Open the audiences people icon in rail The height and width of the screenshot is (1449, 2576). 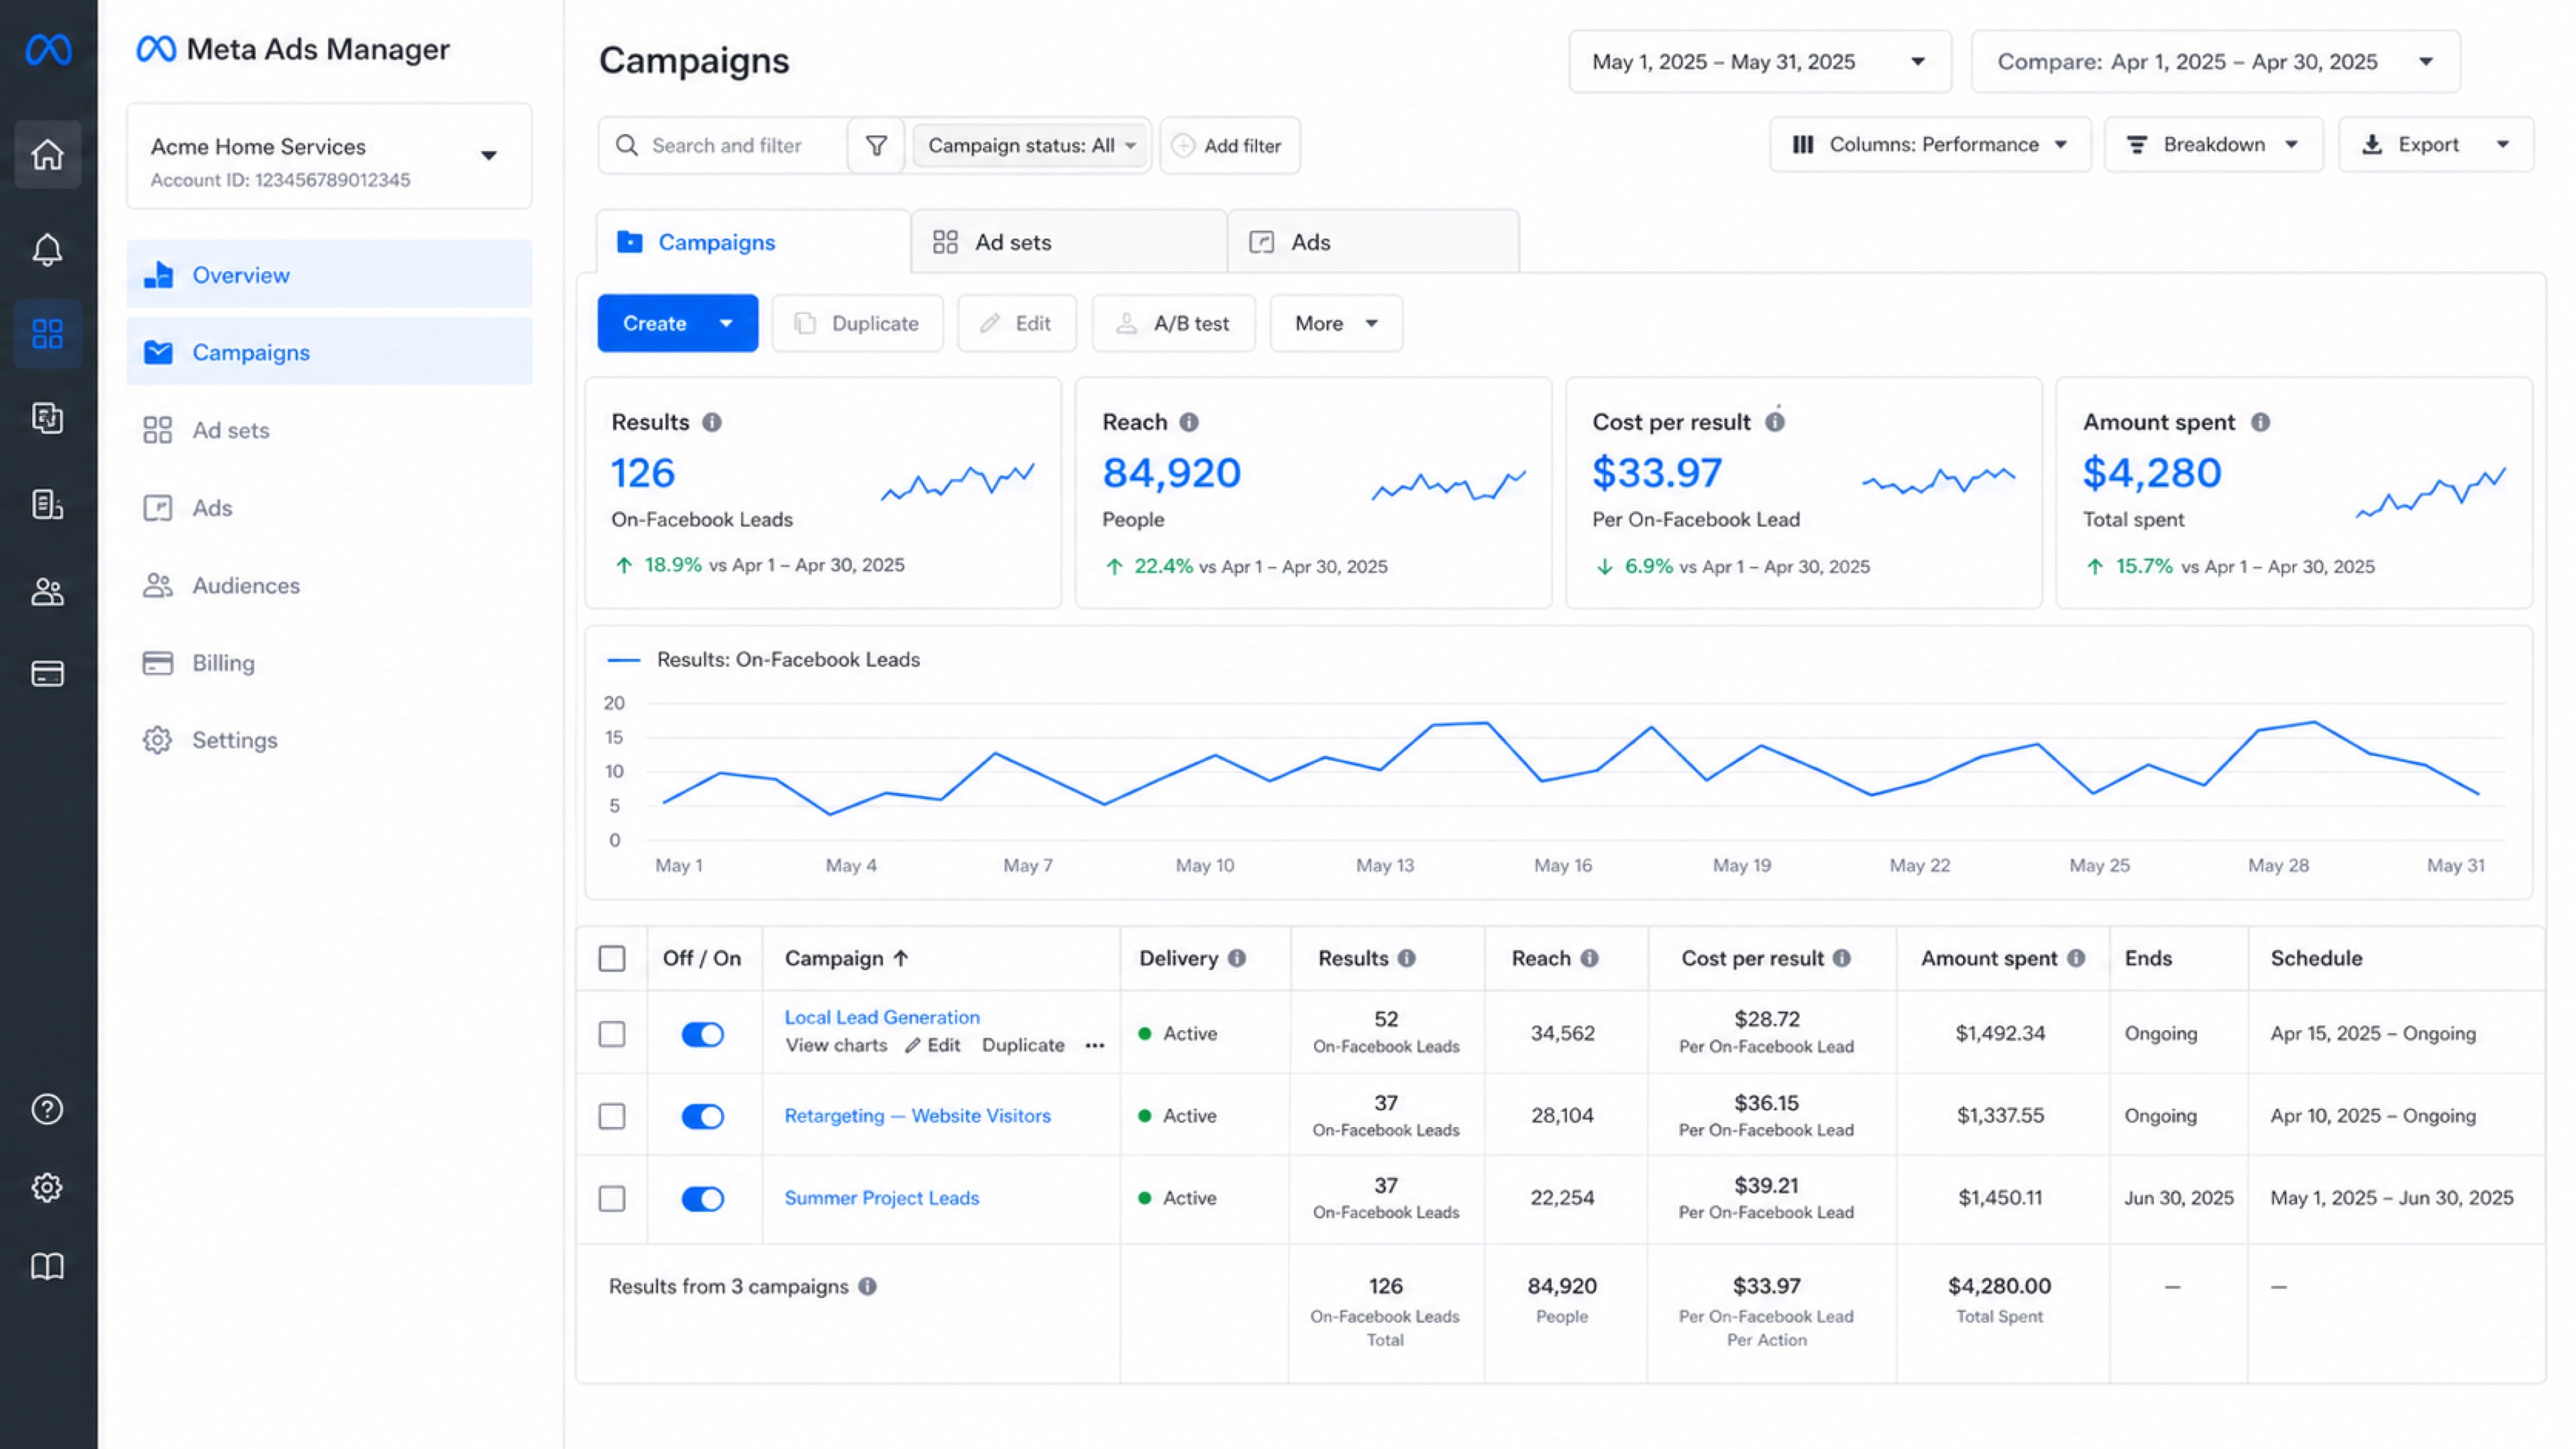pos(47,592)
